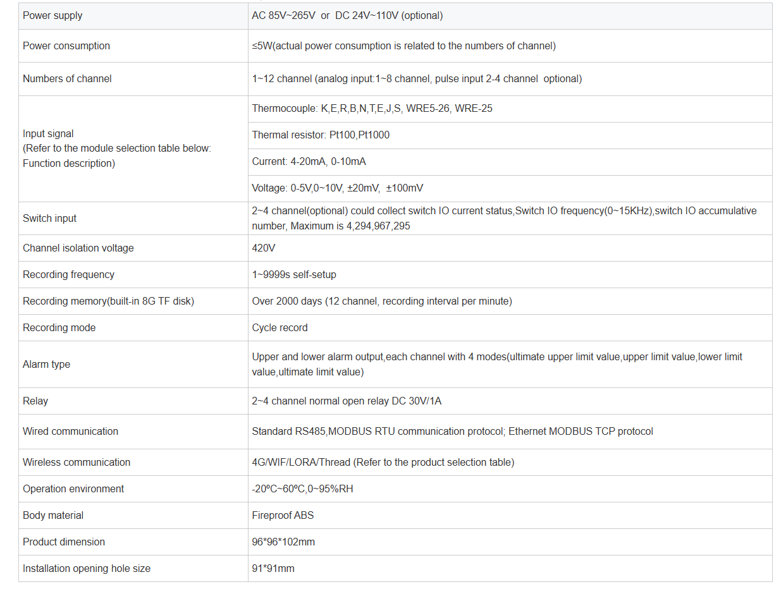Screen dimensions: 781x589
Task: Click the Power supply row label
Action: click(52, 16)
